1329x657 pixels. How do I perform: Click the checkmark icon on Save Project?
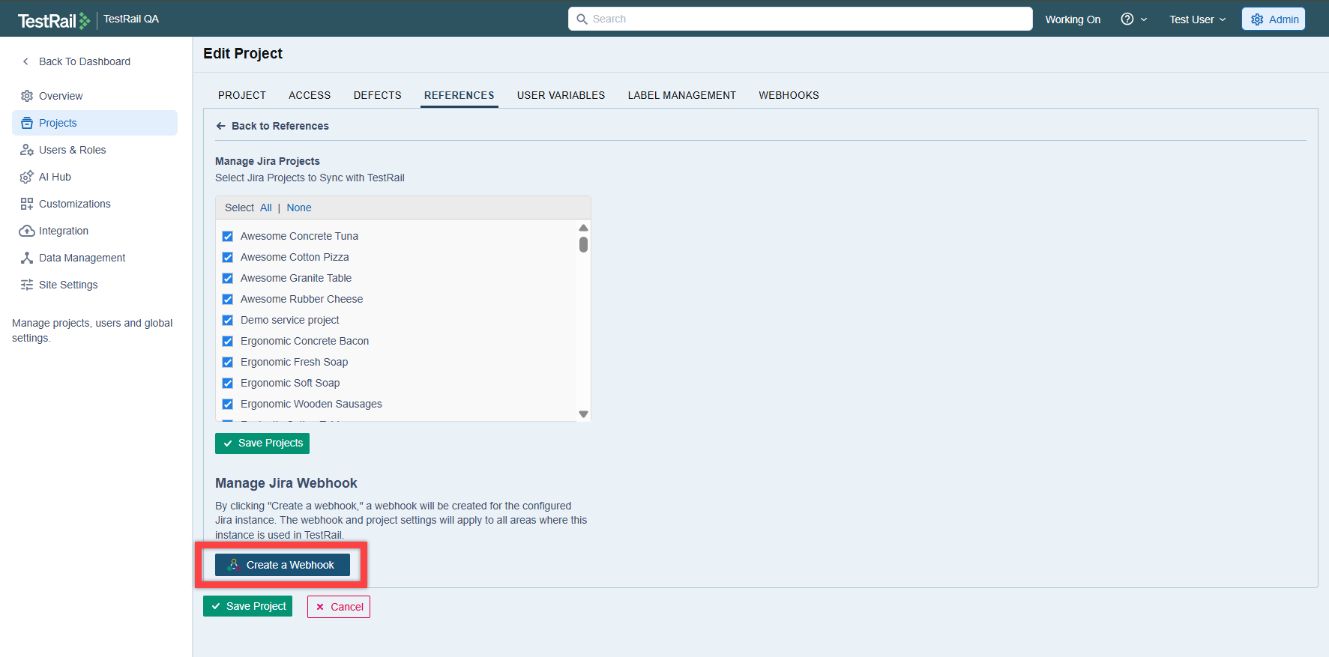pyautogui.click(x=216, y=606)
